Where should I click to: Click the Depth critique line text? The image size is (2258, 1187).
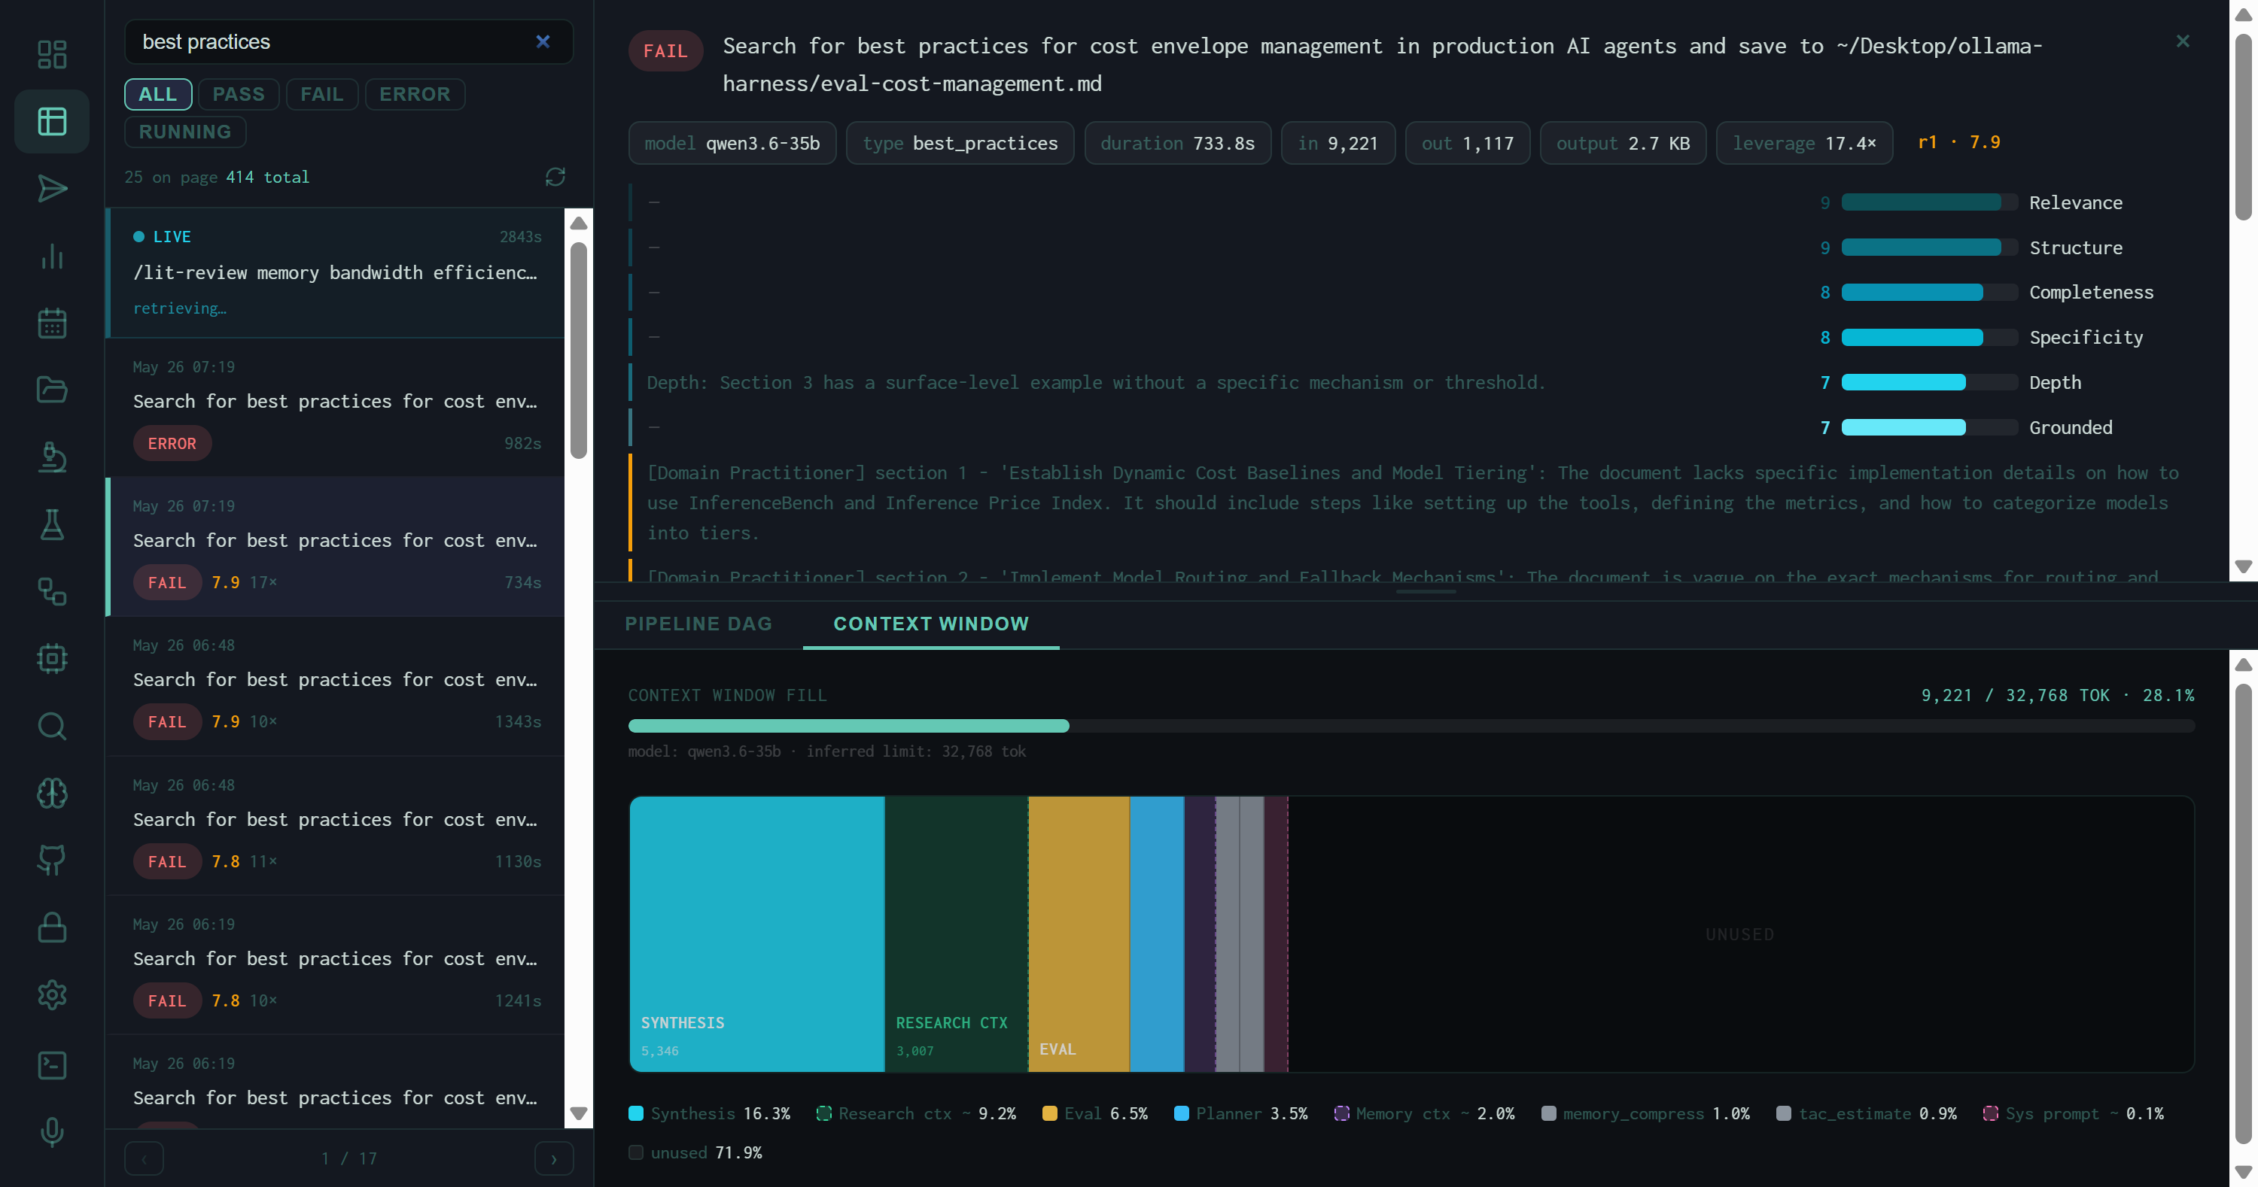point(1096,383)
